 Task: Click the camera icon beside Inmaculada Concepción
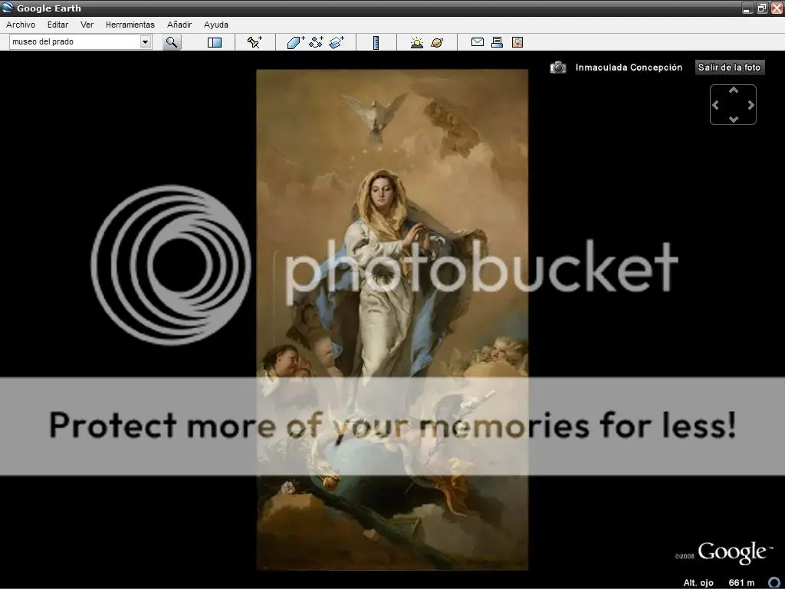(x=558, y=67)
